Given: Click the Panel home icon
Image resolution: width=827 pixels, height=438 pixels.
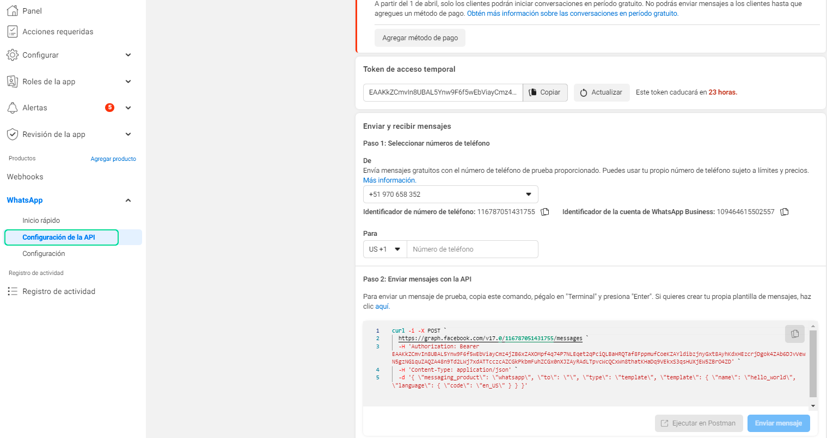Looking at the screenshot, I should coord(12,10).
